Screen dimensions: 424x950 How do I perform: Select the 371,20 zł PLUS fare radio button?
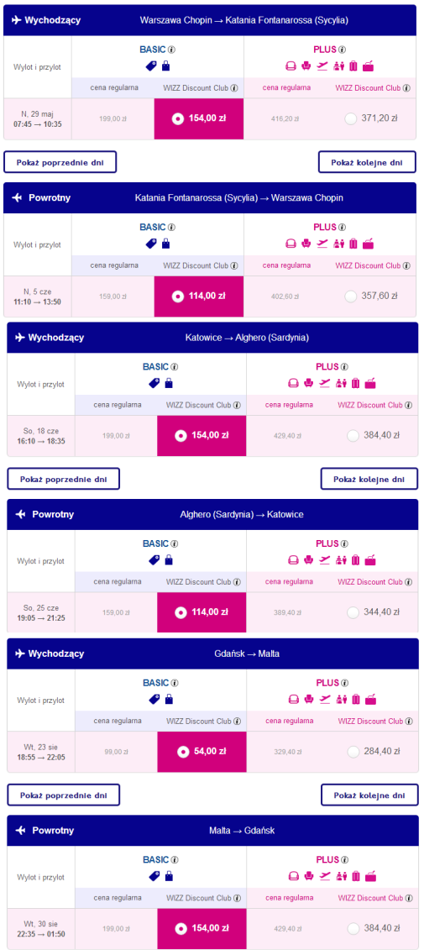tap(350, 118)
